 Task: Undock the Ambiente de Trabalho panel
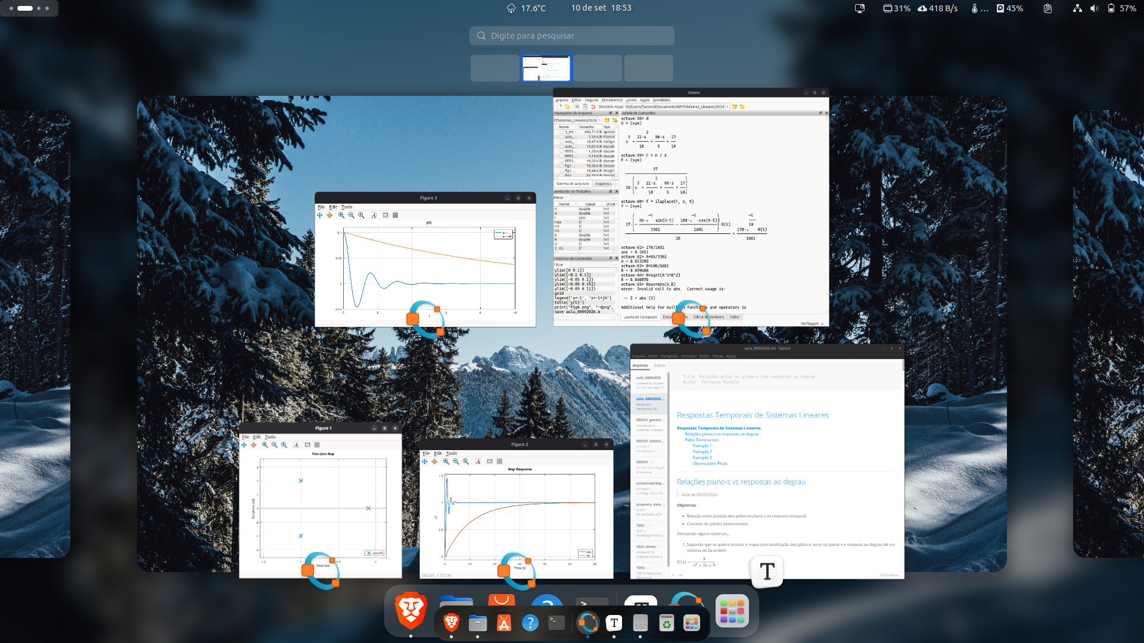tap(610, 192)
